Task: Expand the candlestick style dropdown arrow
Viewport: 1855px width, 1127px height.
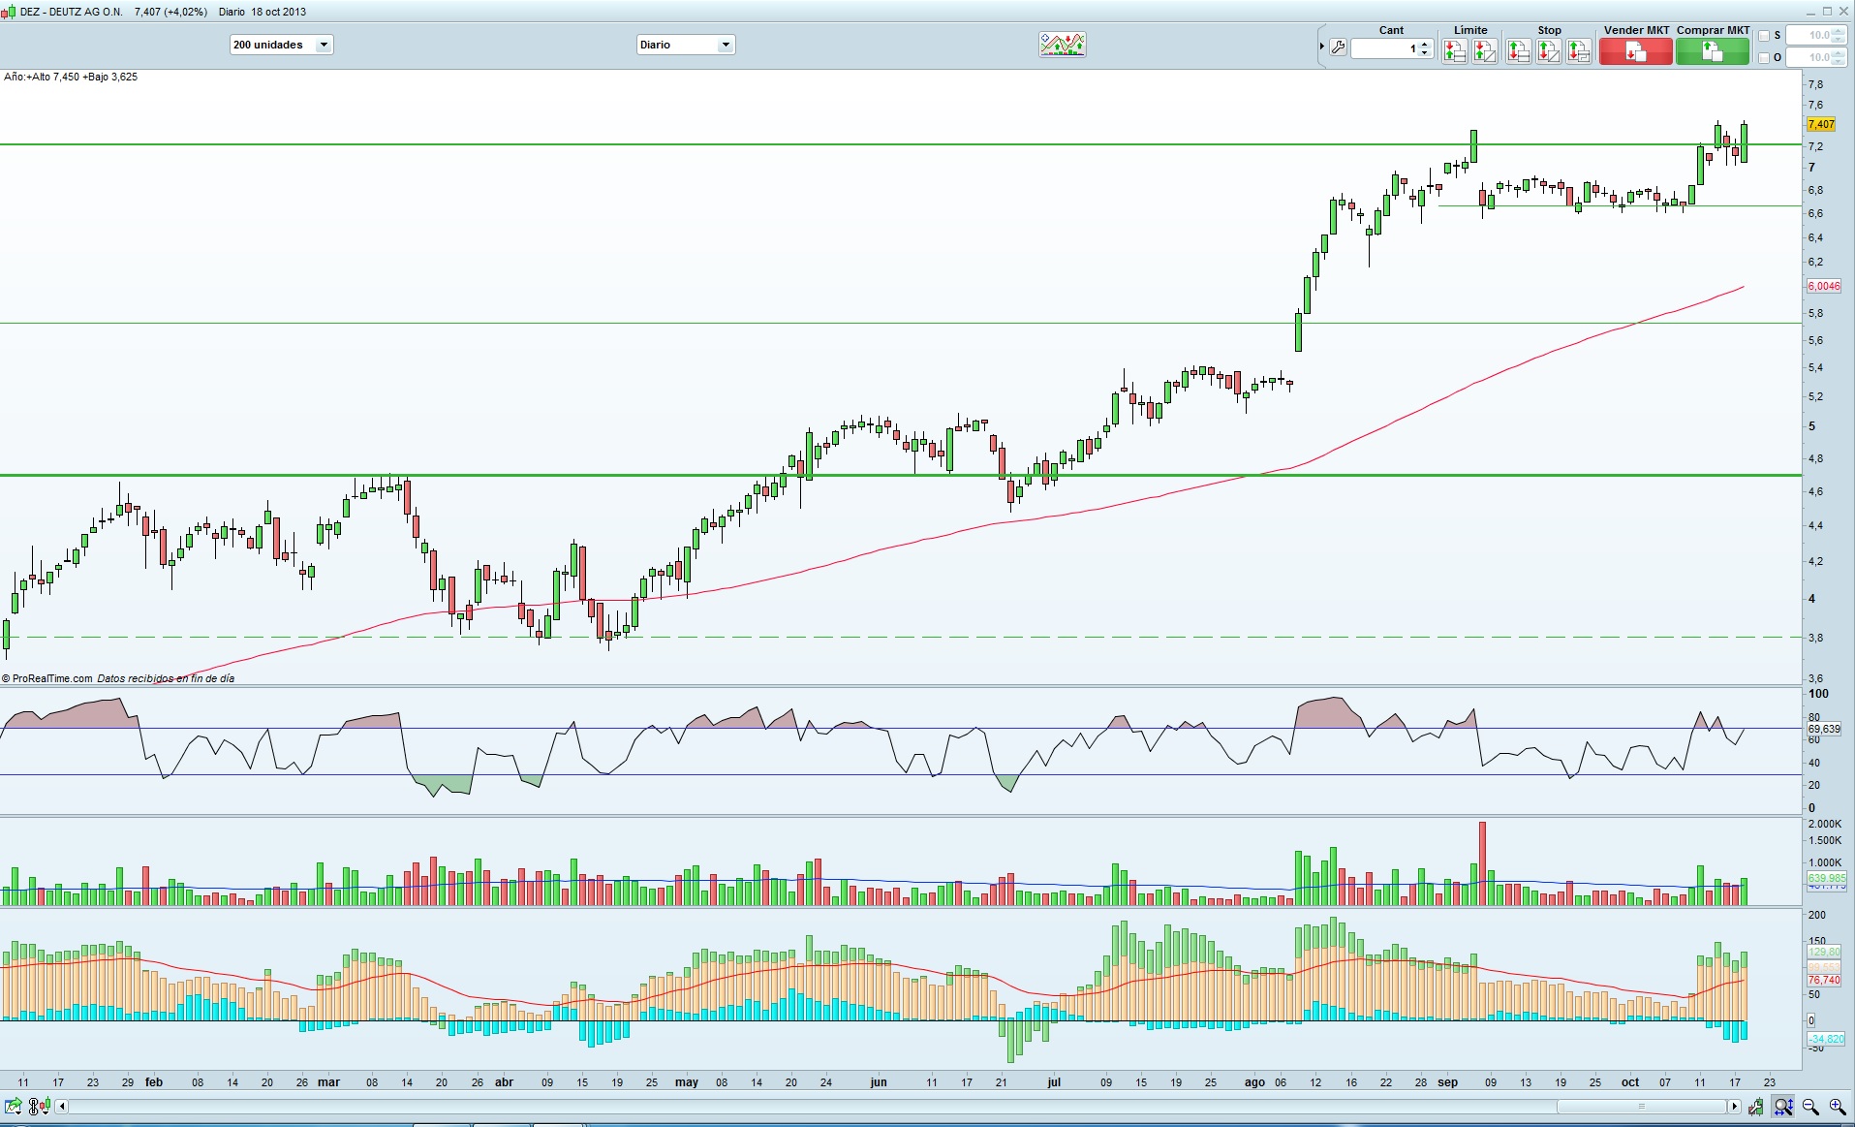Action: coord(46,1112)
